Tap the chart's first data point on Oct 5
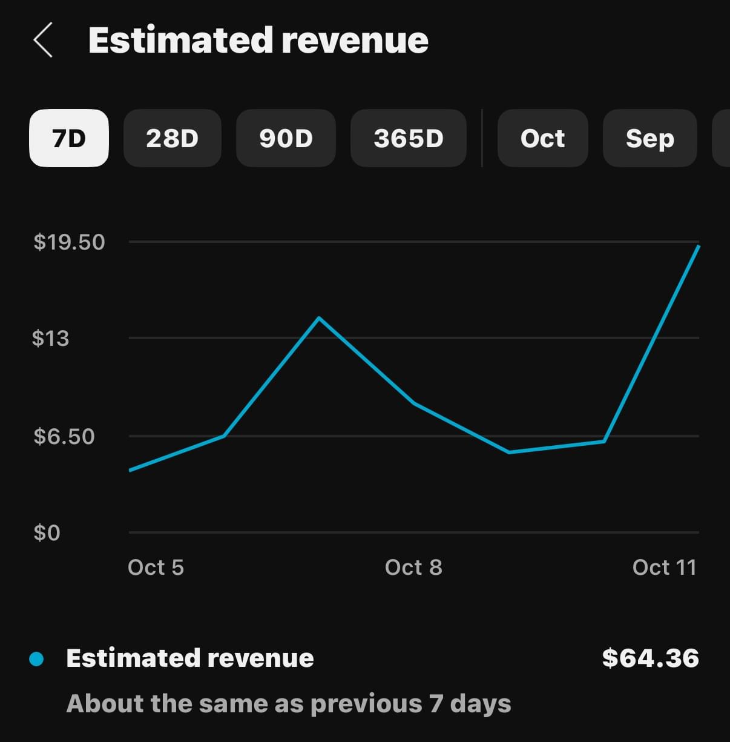The width and height of the screenshot is (730, 742). click(x=131, y=470)
